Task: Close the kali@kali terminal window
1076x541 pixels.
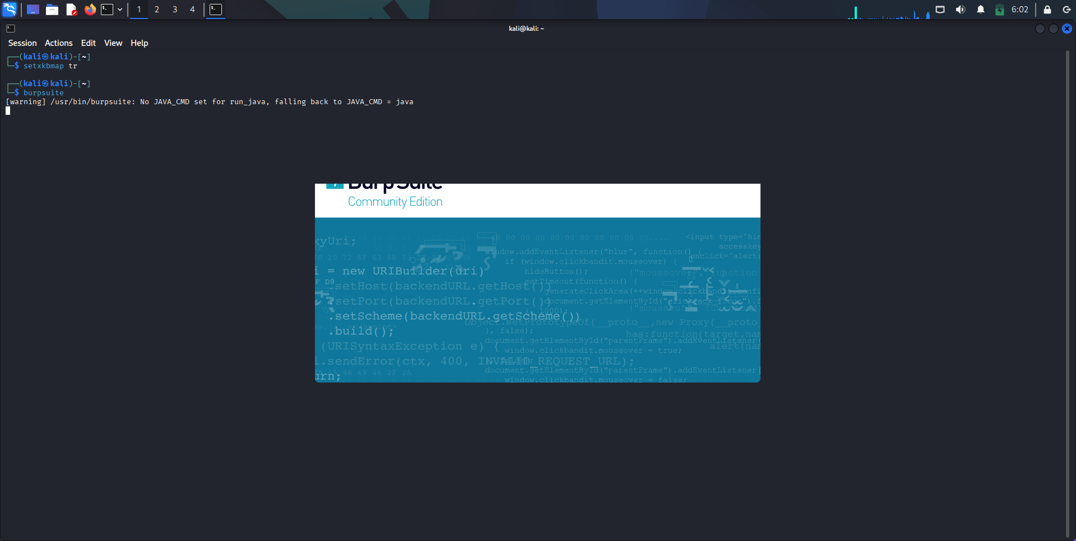Action: [1067, 29]
